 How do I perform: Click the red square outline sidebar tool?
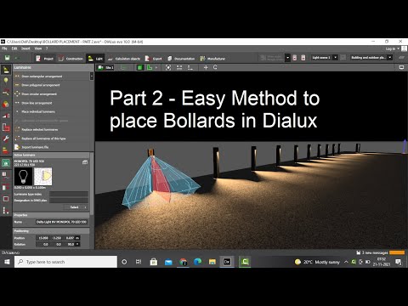pyautogui.click(x=6, y=199)
